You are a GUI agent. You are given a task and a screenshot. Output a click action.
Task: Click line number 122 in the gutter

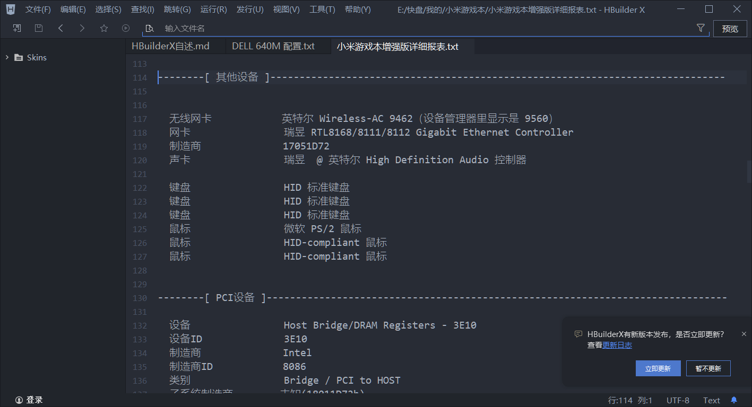click(x=140, y=188)
